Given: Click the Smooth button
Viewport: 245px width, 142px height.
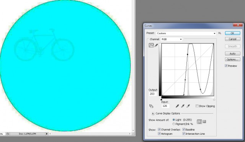Looking at the screenshot, I should [x=232, y=46].
